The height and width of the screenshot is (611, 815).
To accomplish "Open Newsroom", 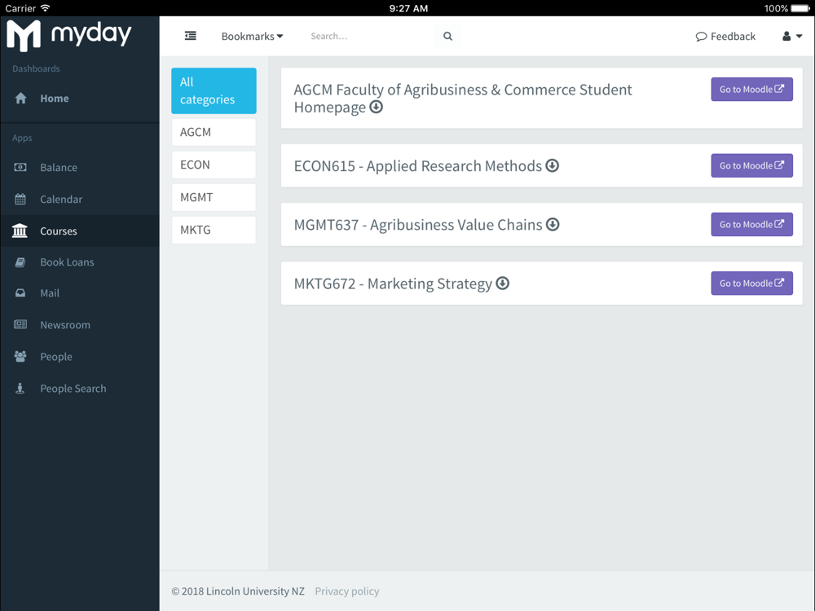I will pos(80,325).
